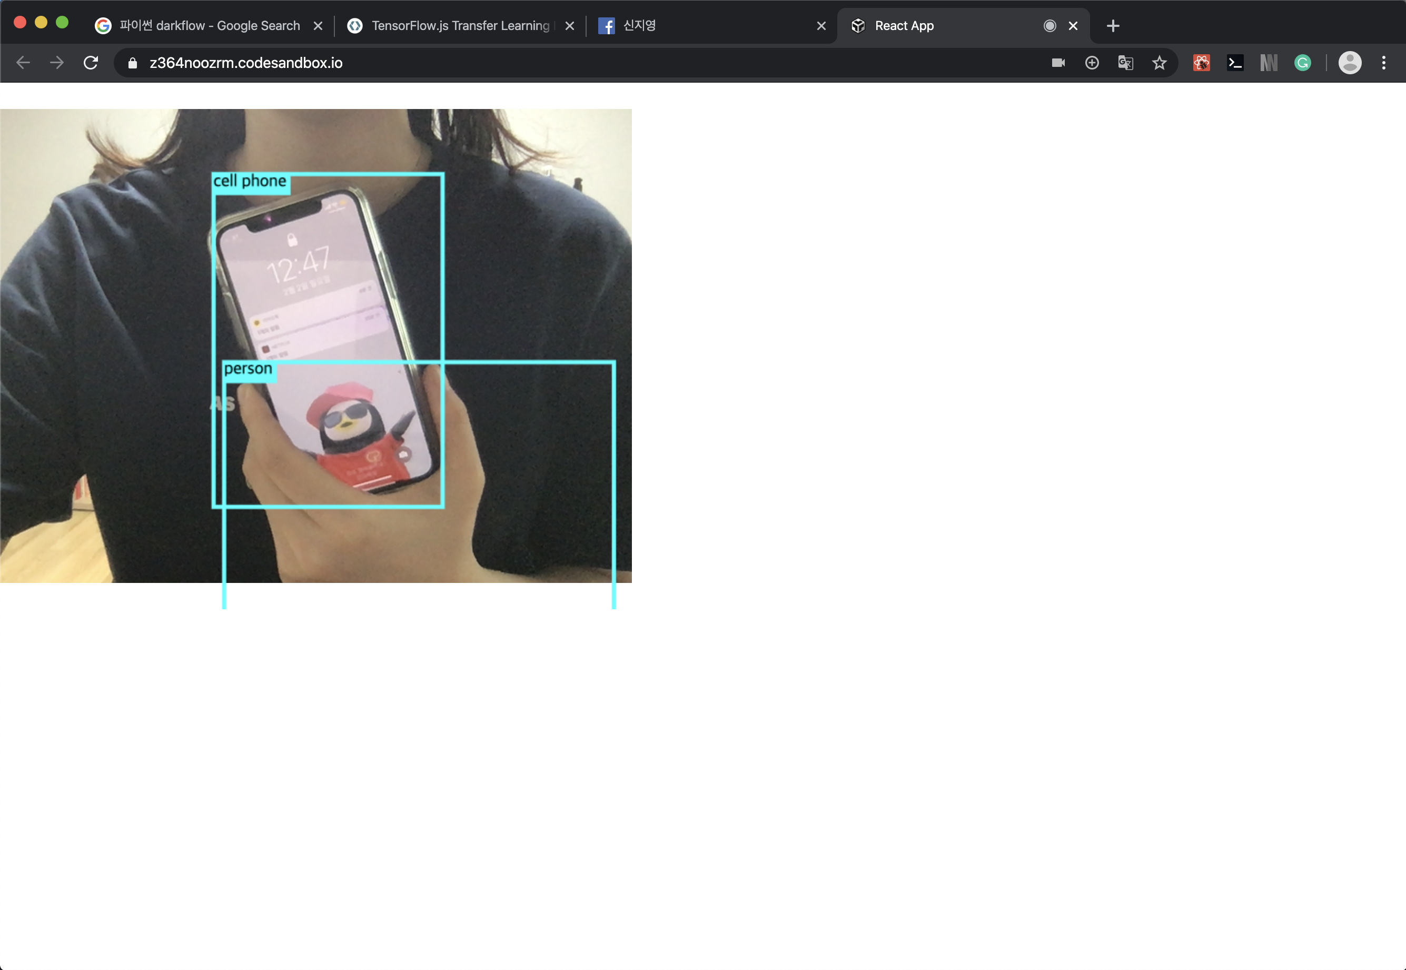Reload the current page
This screenshot has height=970, width=1406.
point(91,63)
